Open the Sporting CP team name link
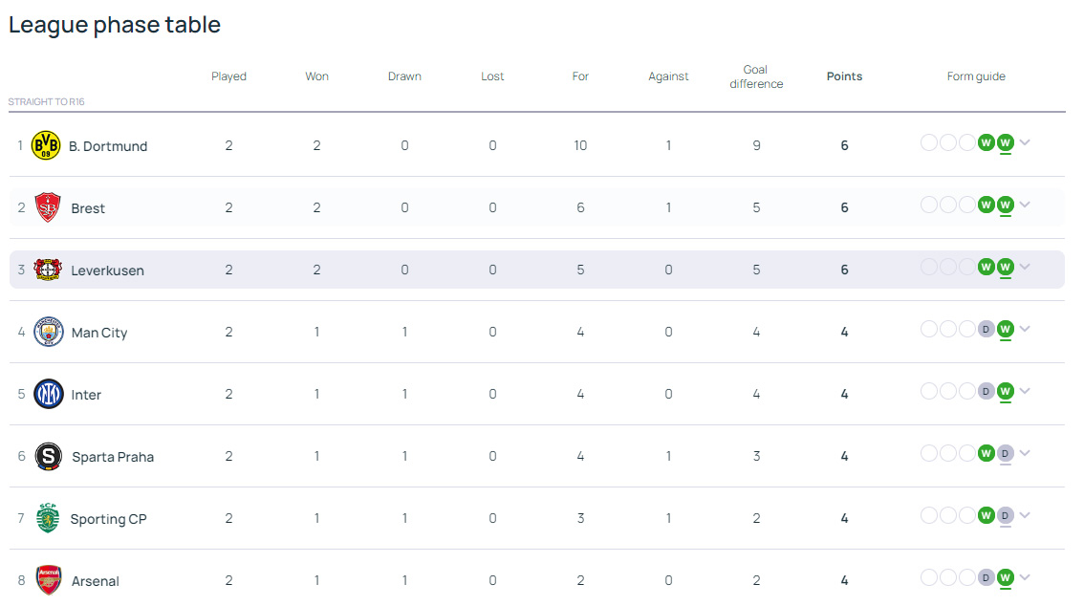 (x=108, y=519)
